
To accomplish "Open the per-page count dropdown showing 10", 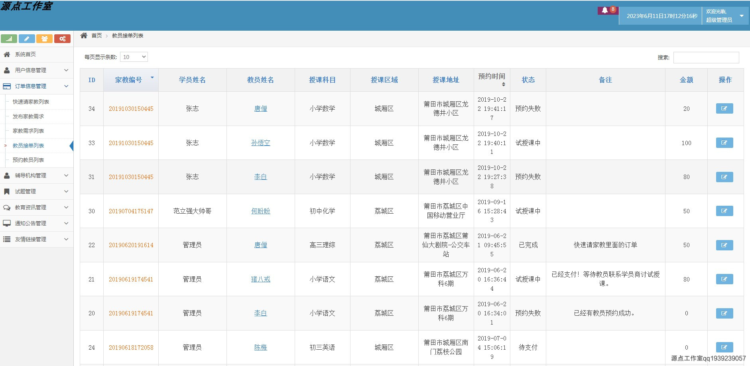I will (x=134, y=57).
